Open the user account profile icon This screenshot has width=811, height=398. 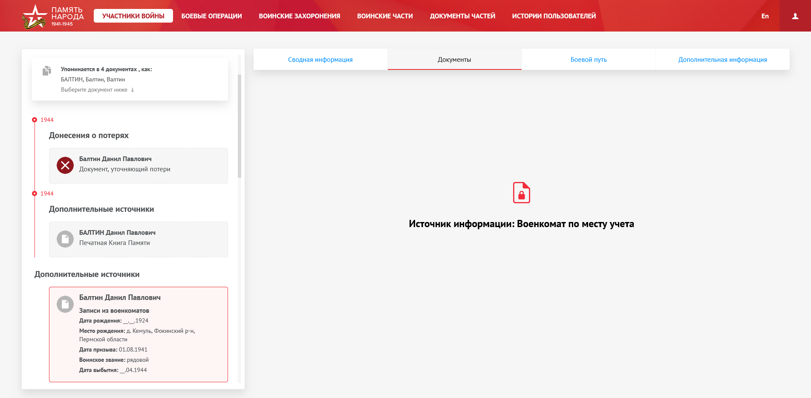click(795, 16)
